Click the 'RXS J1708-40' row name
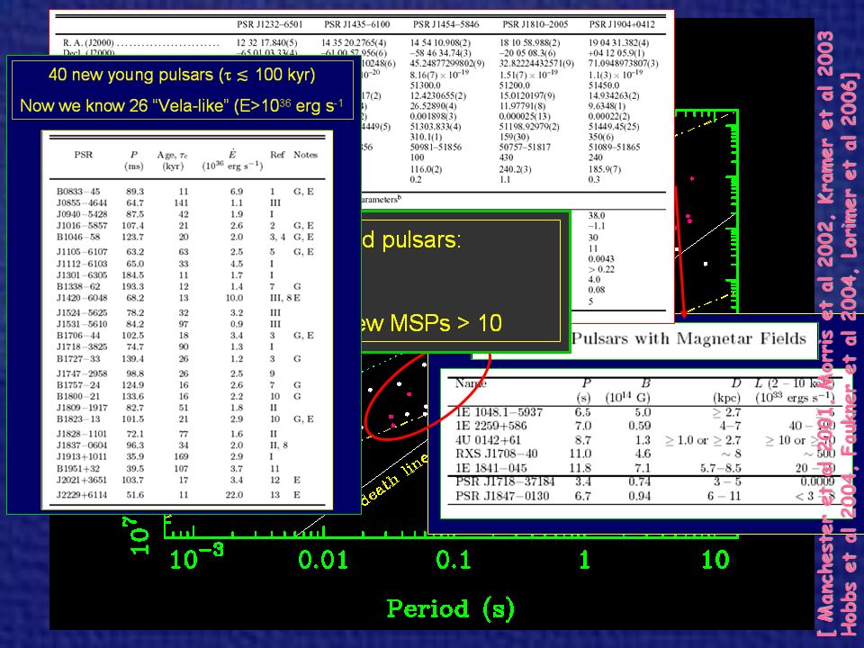 tap(497, 454)
